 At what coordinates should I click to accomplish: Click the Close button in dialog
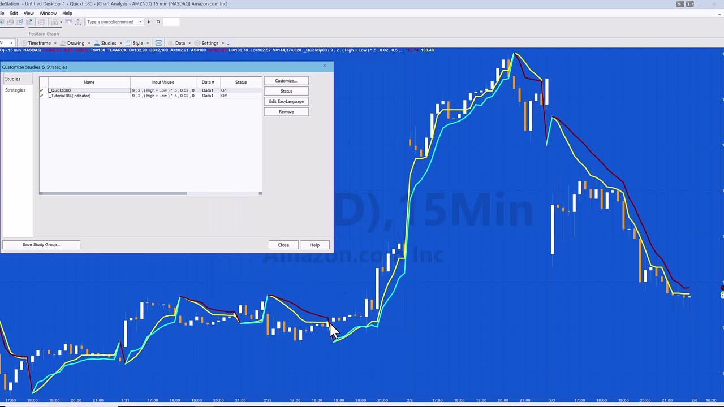coord(283,245)
